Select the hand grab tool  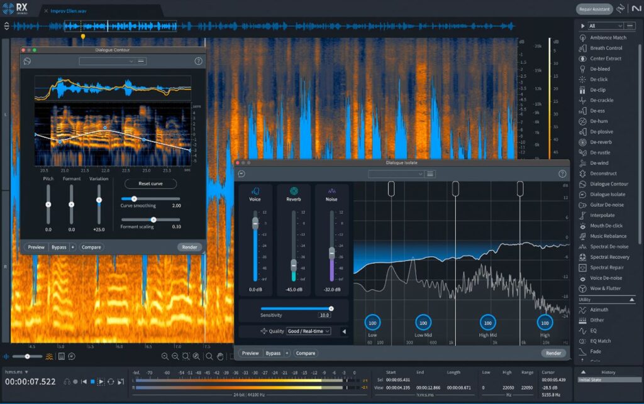pos(219,356)
